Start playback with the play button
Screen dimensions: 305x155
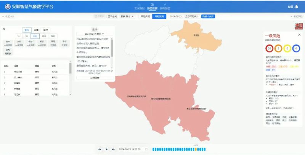tap(107, 149)
